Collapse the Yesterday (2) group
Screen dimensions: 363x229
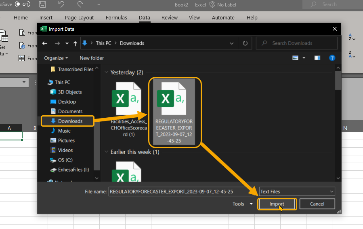pos(107,72)
